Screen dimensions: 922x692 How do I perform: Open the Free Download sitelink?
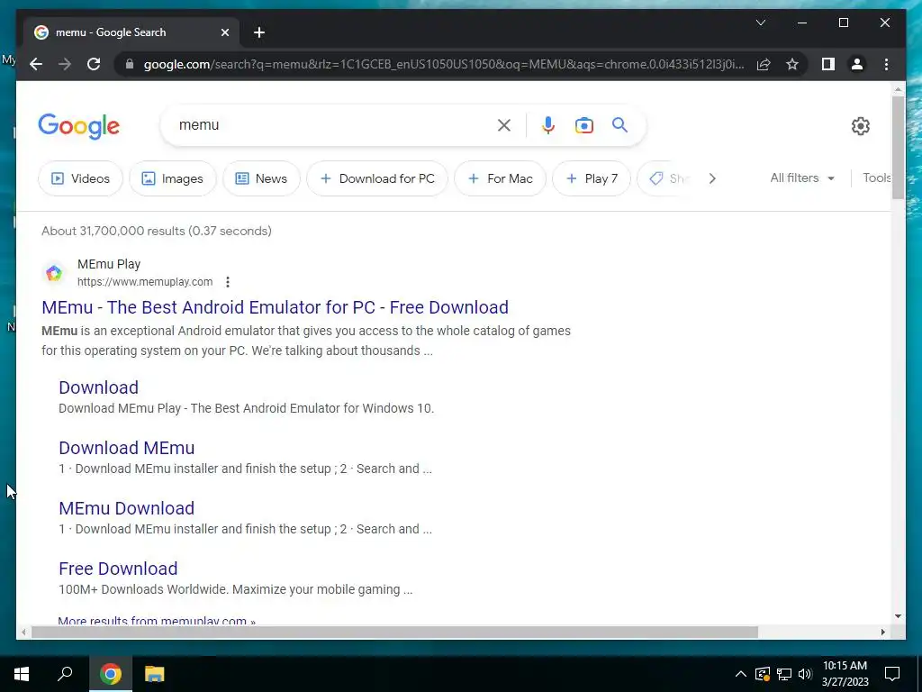click(118, 569)
